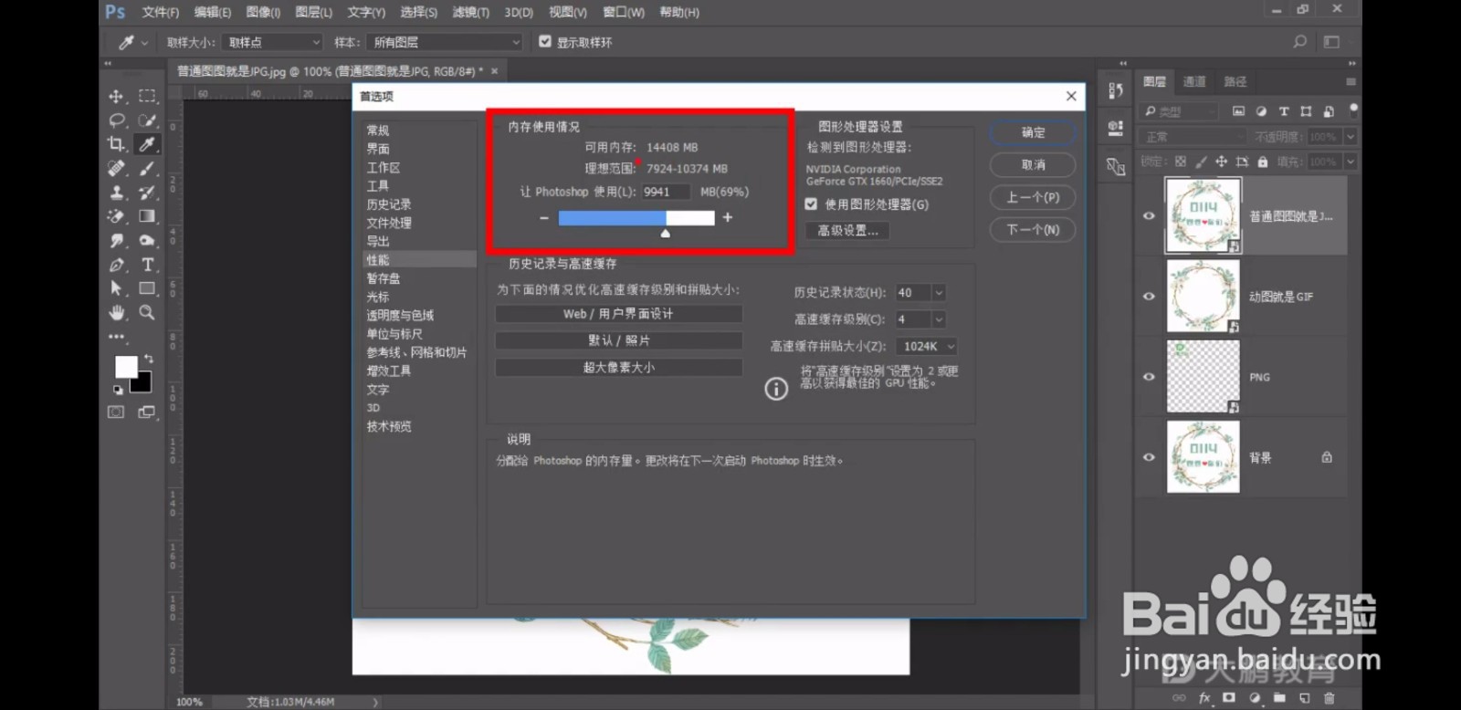Screen dimensions: 1461x710
Task: Click the memory value field 9941
Action: pyautogui.click(x=665, y=192)
